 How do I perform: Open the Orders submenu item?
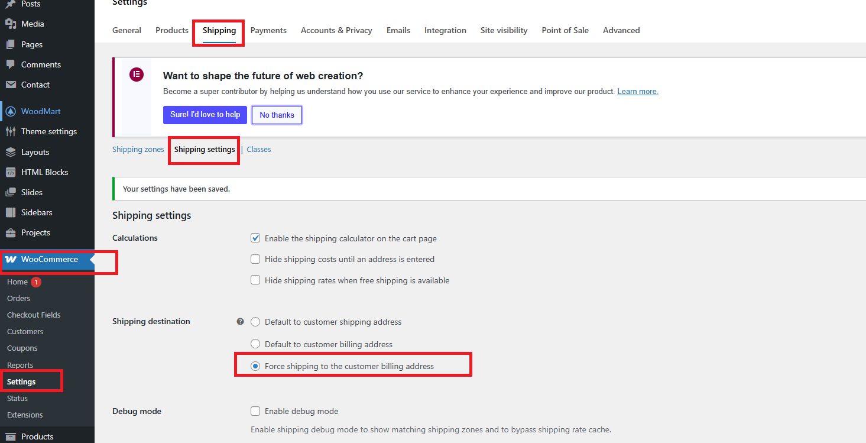18,299
